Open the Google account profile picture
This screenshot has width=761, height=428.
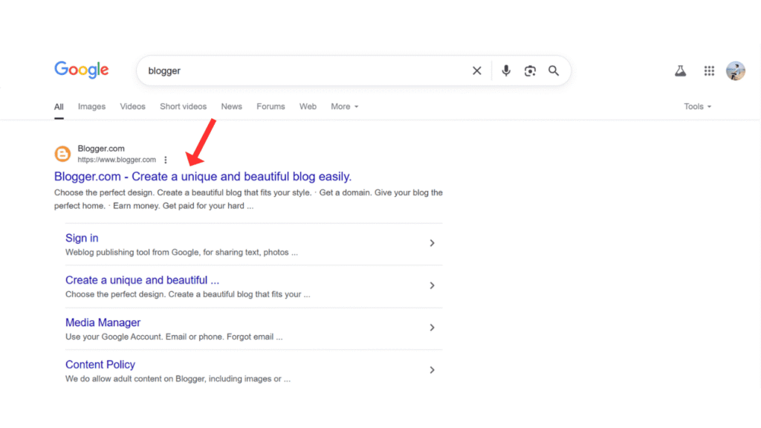click(736, 71)
